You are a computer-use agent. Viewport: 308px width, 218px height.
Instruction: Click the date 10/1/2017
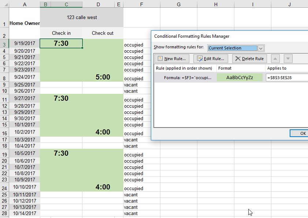[25, 125]
